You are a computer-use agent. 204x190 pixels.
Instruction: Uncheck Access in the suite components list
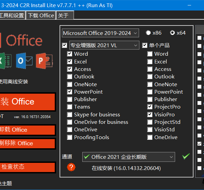(70, 69)
